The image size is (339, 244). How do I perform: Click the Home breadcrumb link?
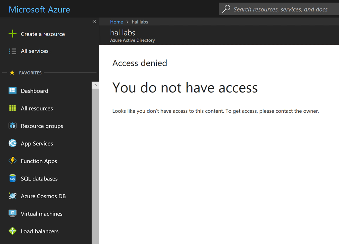click(117, 22)
